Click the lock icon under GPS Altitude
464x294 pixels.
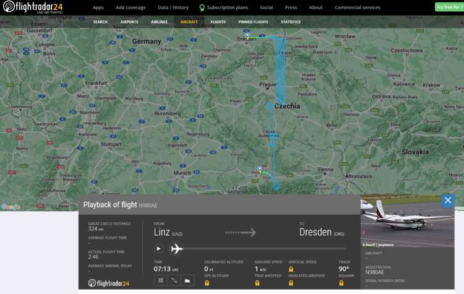point(207,283)
